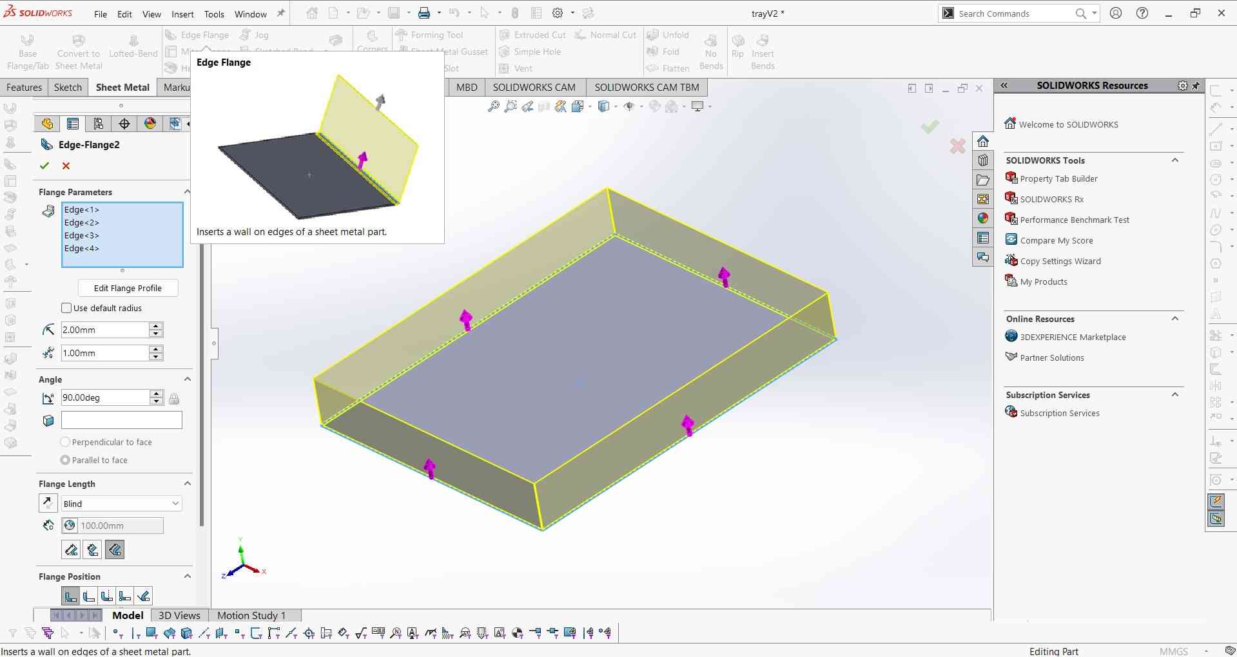
Task: Collapse the Angle section
Action: pos(188,379)
